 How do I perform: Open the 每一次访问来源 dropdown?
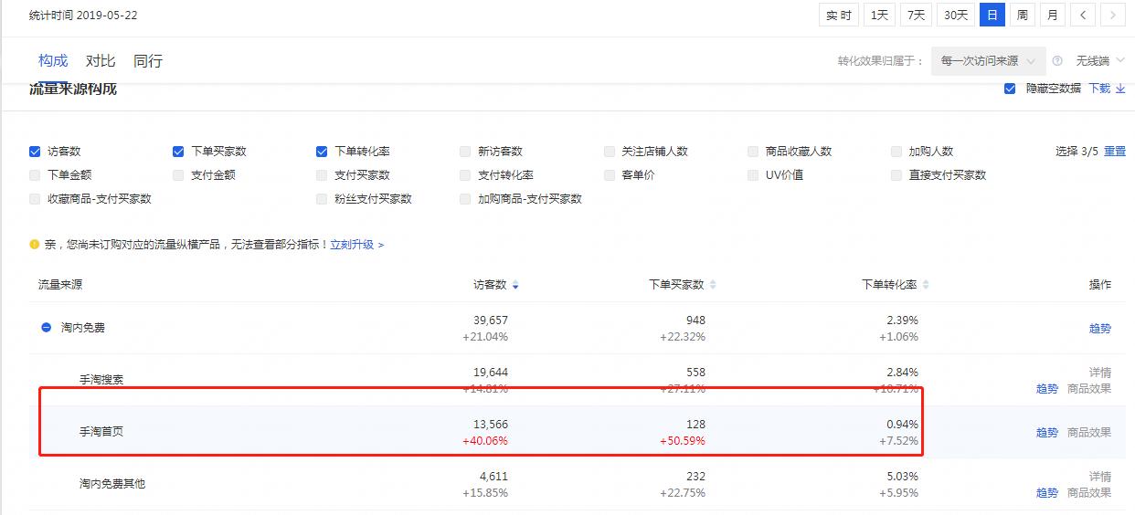point(989,61)
